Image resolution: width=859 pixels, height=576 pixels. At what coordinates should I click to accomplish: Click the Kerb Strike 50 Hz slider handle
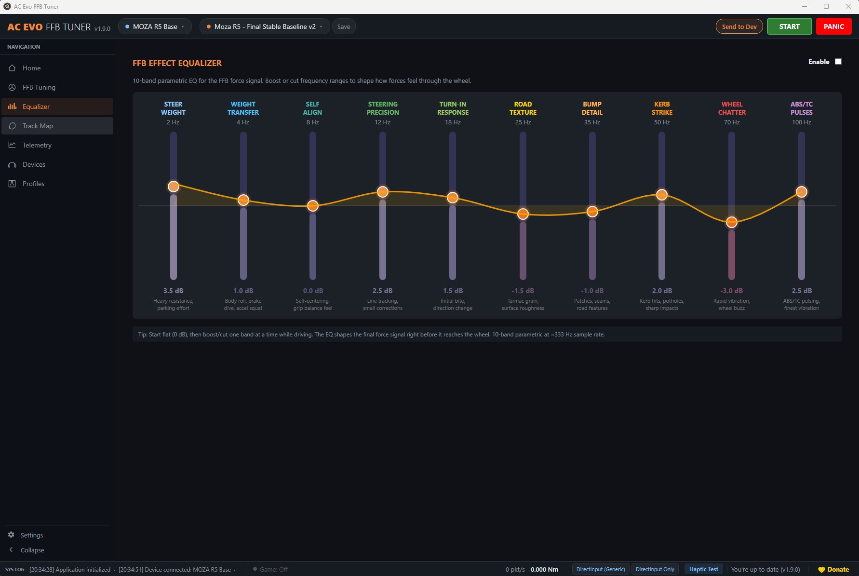[x=662, y=195]
